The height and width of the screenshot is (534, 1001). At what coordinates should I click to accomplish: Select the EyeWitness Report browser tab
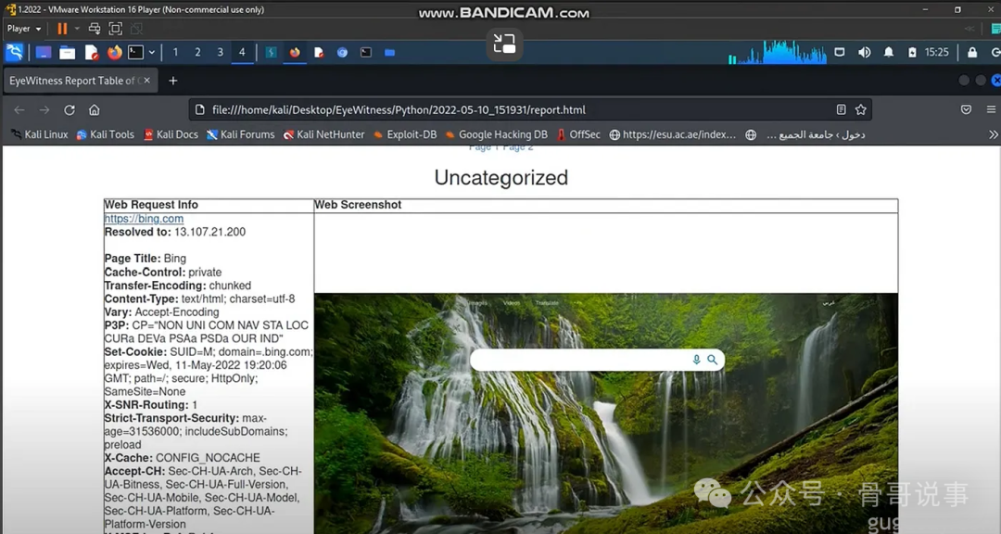(80, 81)
